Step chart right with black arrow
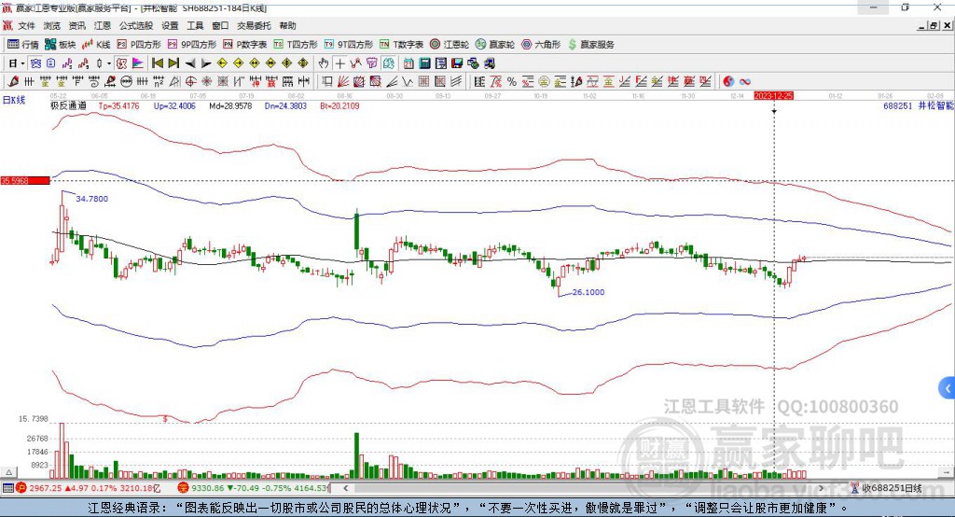The width and height of the screenshot is (955, 517). pos(206,63)
